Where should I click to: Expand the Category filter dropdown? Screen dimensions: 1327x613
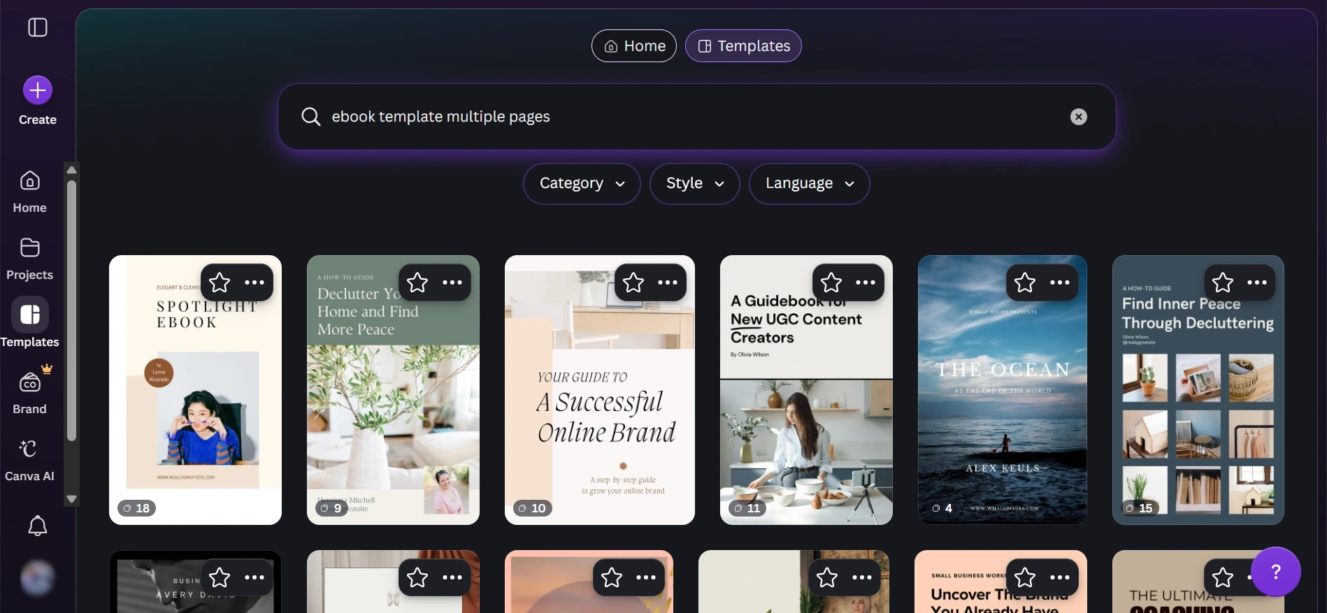(x=582, y=184)
